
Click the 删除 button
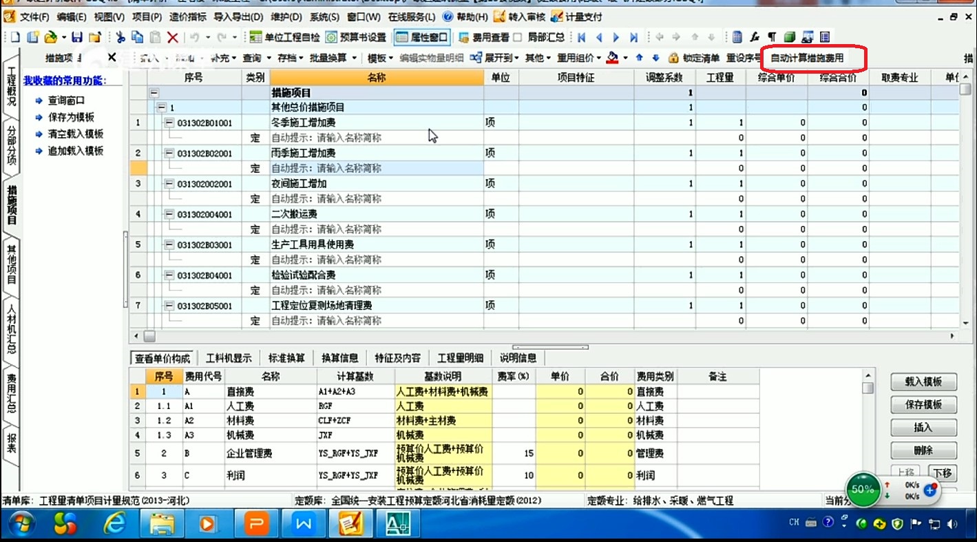(923, 450)
